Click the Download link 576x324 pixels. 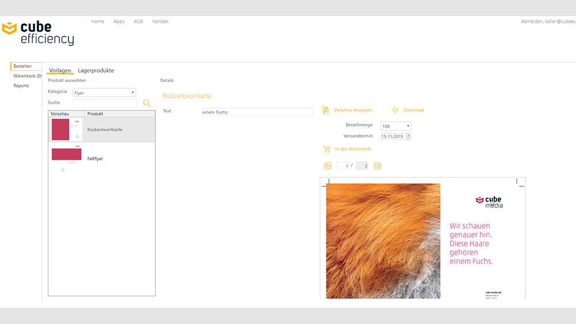(414, 110)
